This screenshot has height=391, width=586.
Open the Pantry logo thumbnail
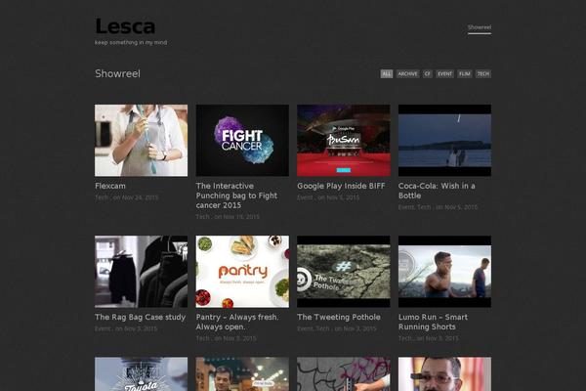242,272
